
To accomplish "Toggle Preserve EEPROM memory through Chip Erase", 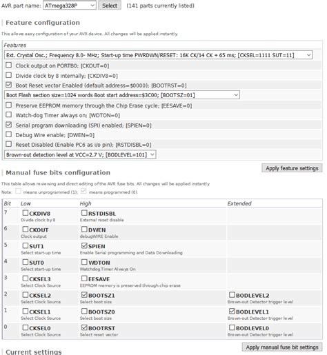I will click(8, 105).
